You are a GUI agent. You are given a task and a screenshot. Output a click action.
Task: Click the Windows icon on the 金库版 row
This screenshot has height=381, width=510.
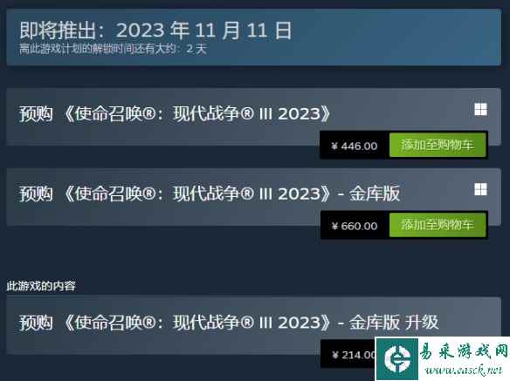pos(480,189)
